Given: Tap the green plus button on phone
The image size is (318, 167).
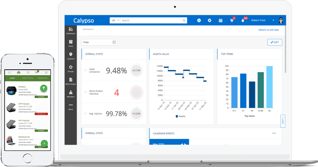Looking at the screenshot, I should [x=44, y=143].
